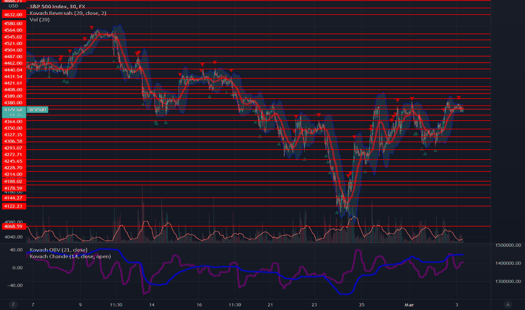The width and height of the screenshot is (525, 310).
Task: Click the 11:30 time label between 16 and 21
Action: point(235,304)
